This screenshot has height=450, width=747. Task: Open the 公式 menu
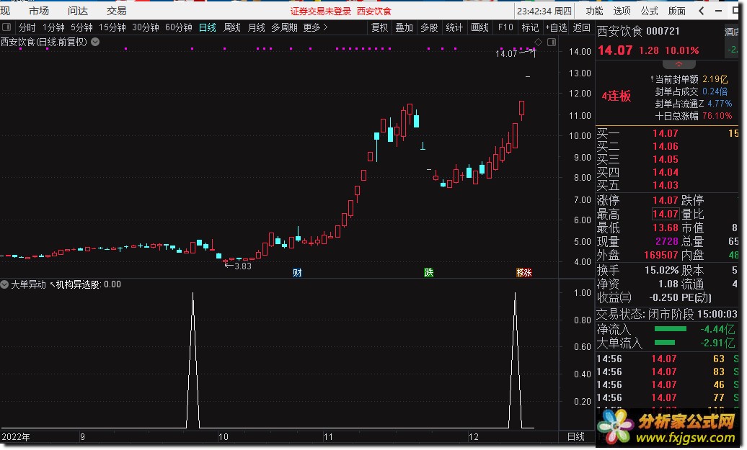650,11
